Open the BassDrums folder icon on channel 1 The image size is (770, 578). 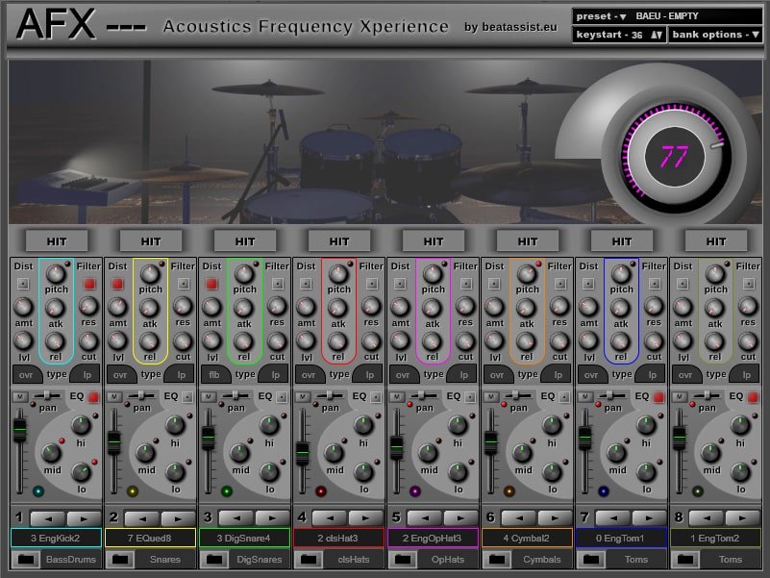(26, 560)
